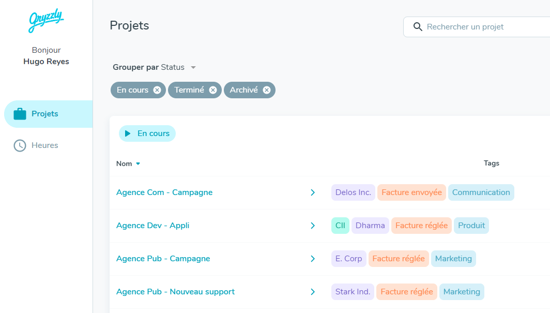Click the Stark Ind. tag
This screenshot has width=550, height=313.
pyautogui.click(x=353, y=292)
